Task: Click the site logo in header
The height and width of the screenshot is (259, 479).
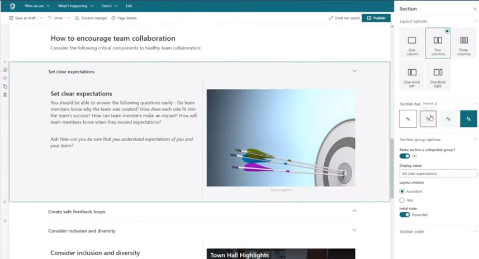Action: pyautogui.click(x=12, y=6)
